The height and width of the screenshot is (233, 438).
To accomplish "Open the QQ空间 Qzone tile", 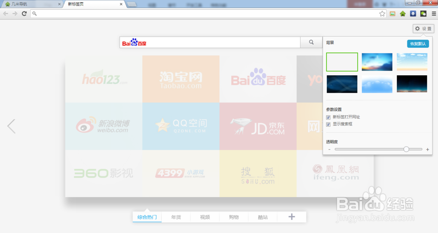I will coord(181,126).
